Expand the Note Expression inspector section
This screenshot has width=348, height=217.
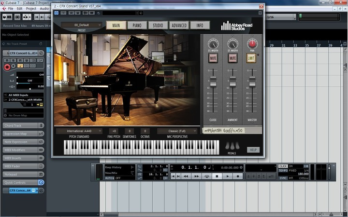pyautogui.click(x=20, y=142)
